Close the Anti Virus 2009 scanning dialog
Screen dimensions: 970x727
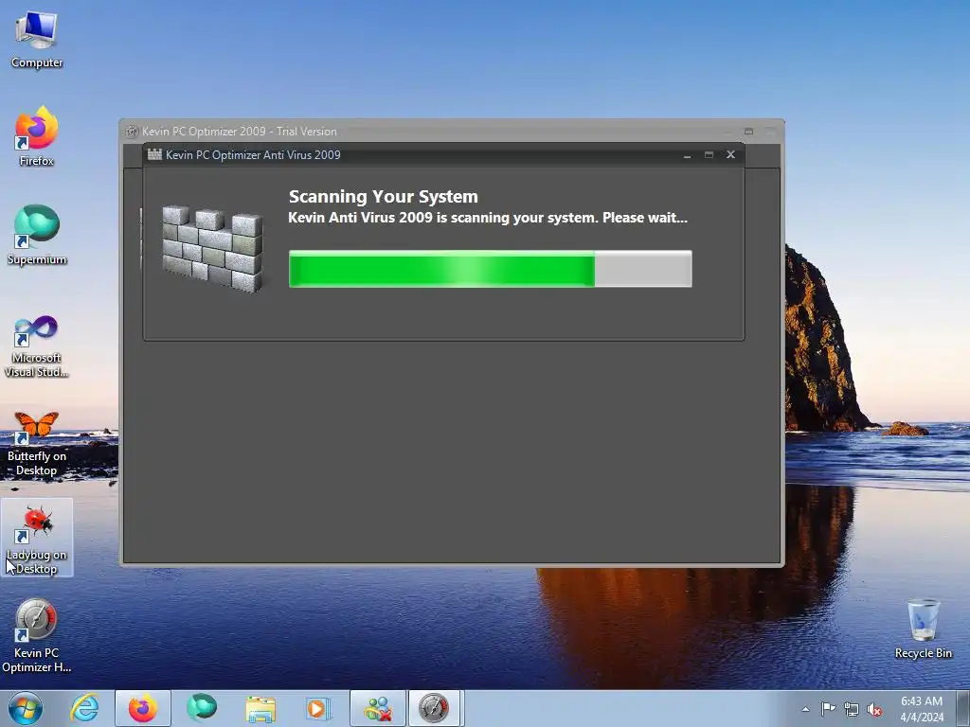(x=730, y=154)
